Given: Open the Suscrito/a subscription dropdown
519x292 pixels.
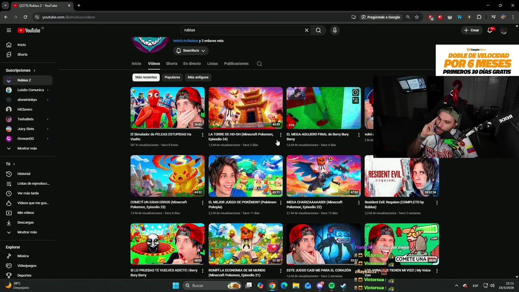Looking at the screenshot, I should (x=191, y=51).
